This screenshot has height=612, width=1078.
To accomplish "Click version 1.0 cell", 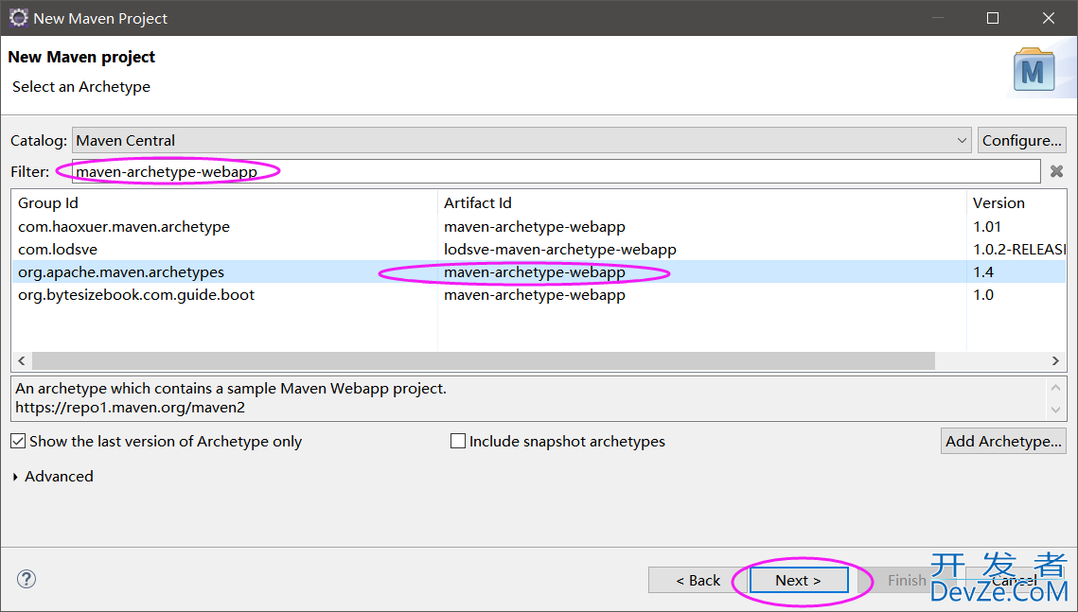I will click(983, 295).
